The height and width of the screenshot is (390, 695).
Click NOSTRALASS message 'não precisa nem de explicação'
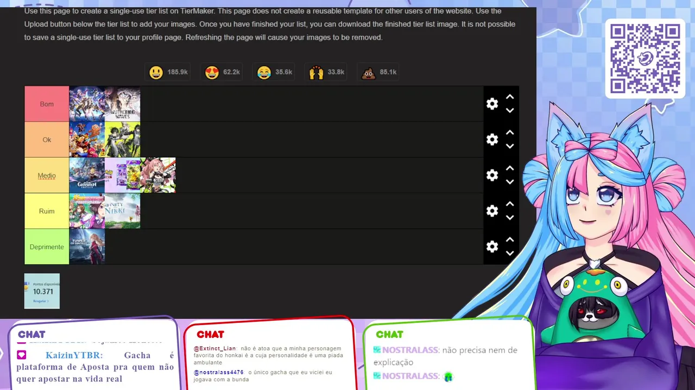click(445, 356)
